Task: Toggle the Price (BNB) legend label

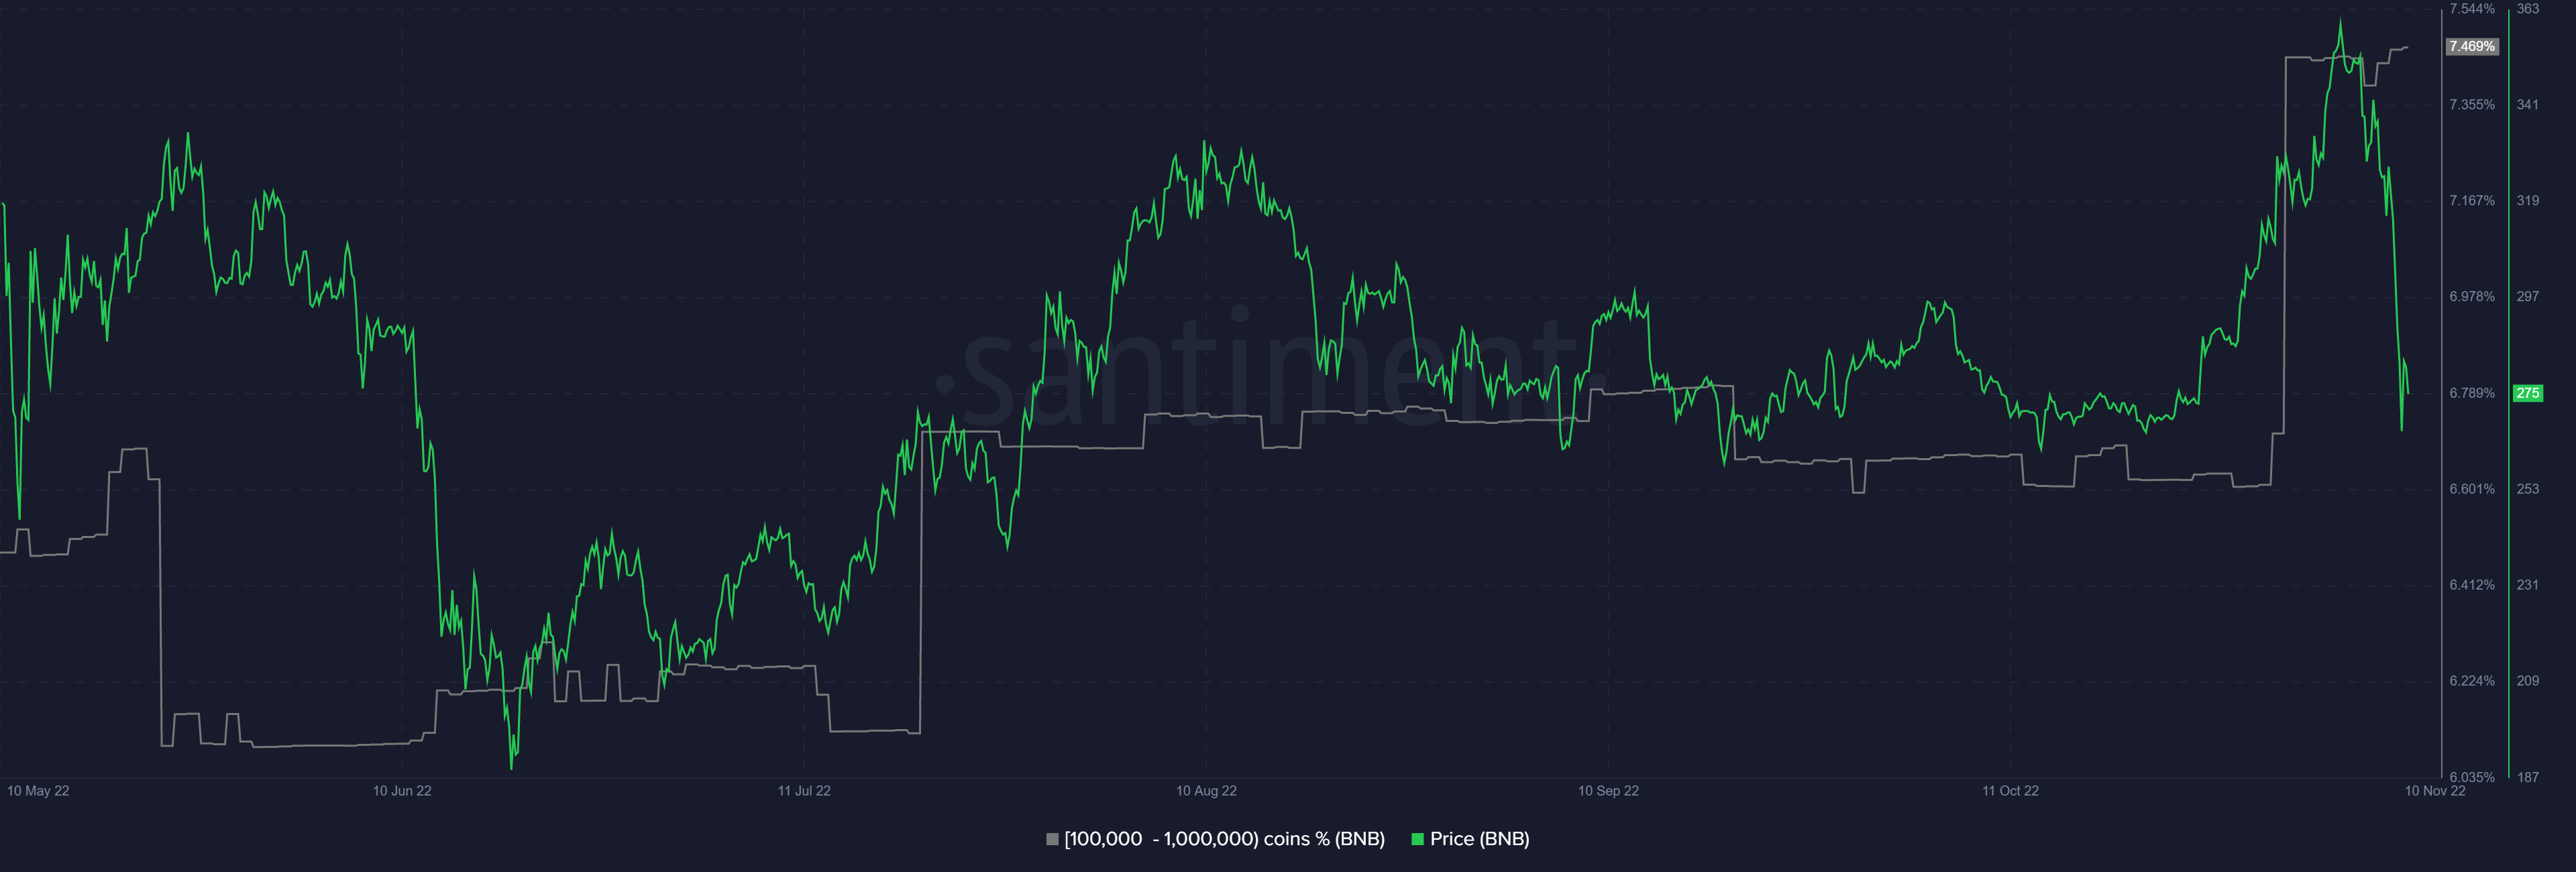Action: click(1479, 839)
